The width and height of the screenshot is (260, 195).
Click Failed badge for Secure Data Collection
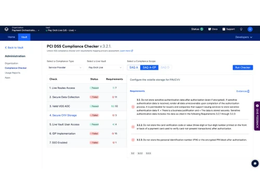pos(94,97)
